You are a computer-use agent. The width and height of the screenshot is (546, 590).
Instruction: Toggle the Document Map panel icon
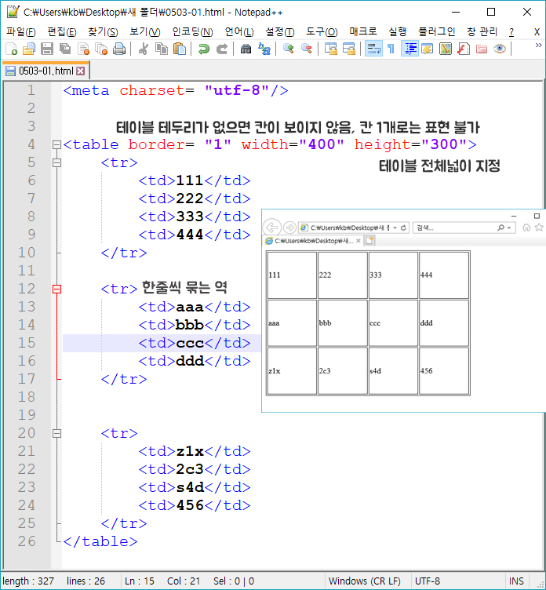point(446,49)
